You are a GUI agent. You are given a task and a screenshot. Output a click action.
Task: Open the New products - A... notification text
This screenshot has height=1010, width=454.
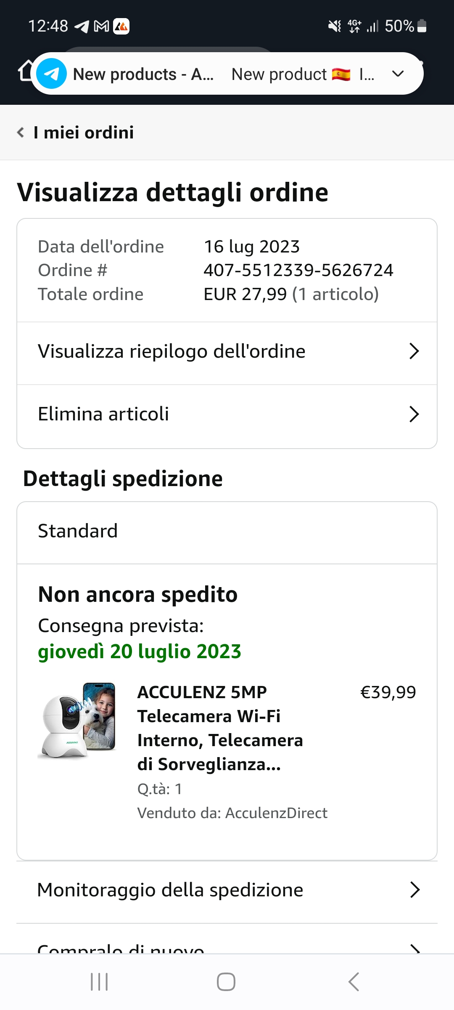point(143,74)
